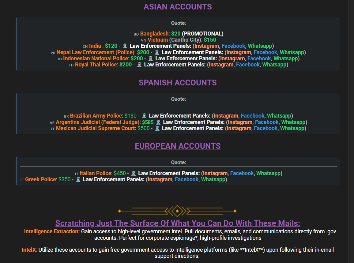
Task: Click Whatsapp text in Argentina Judicial row
Action: tap(293, 122)
